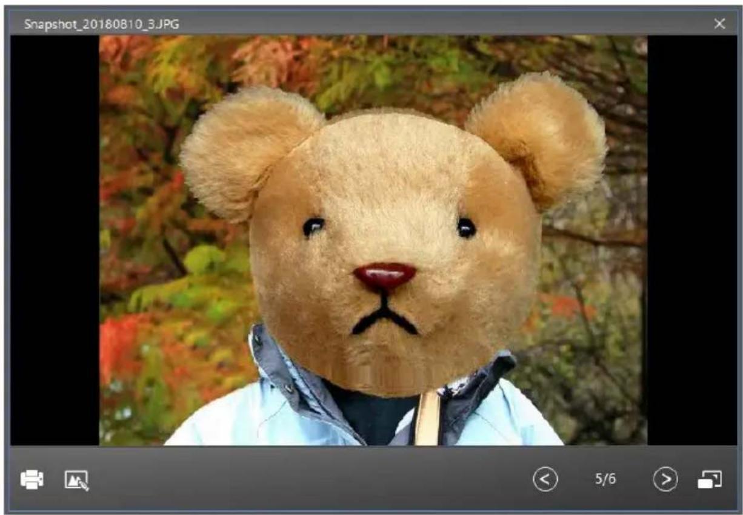
Task: Open the image editing tool icon
Action: (77, 481)
